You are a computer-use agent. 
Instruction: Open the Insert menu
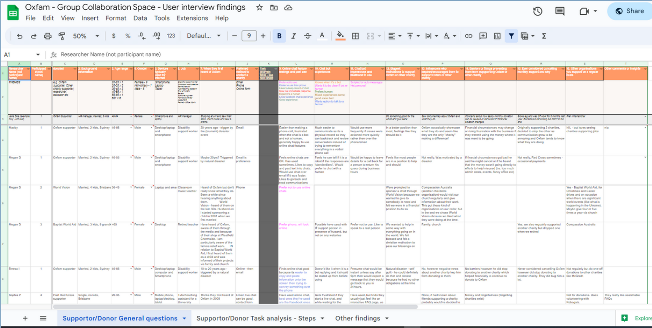point(90,18)
